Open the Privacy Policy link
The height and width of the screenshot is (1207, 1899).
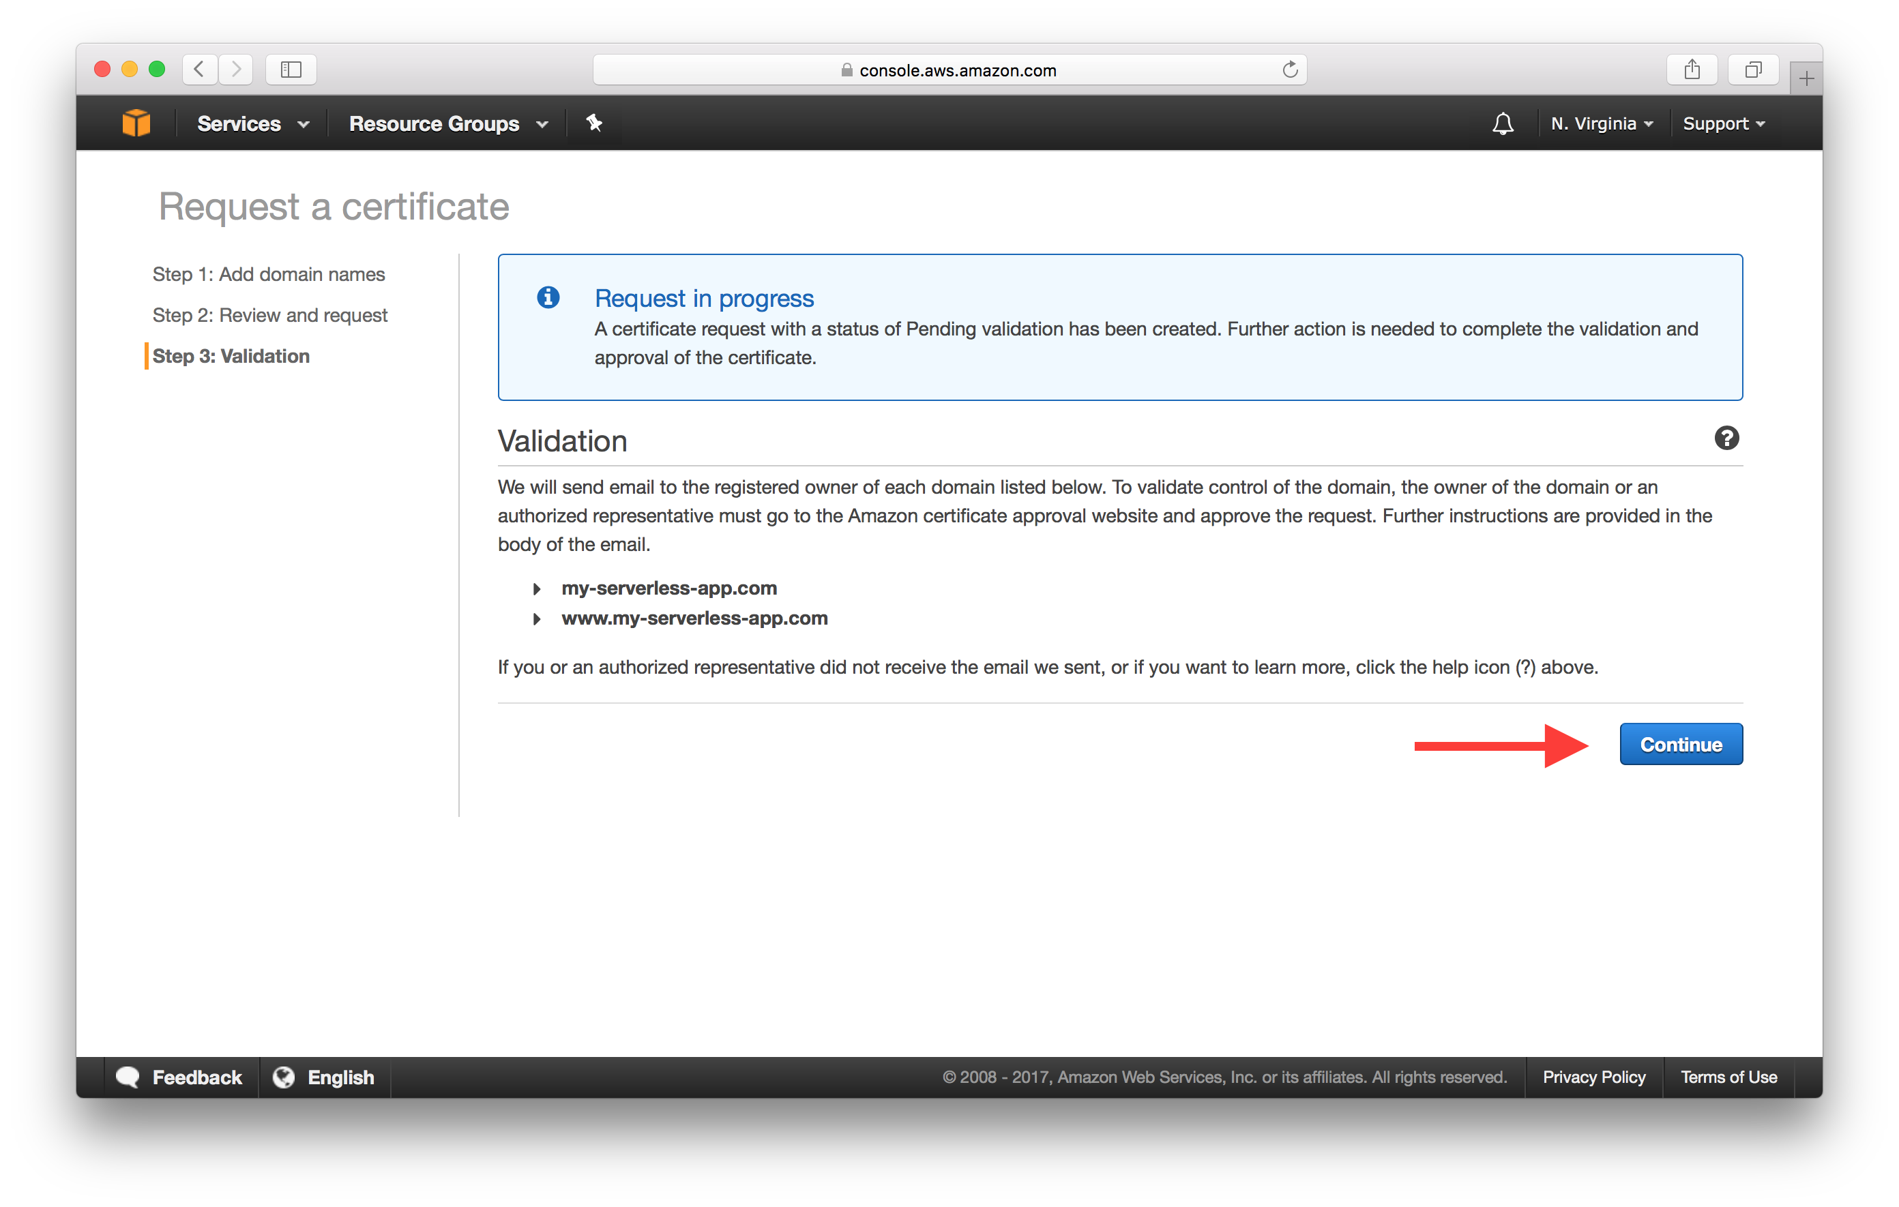[x=1593, y=1077]
